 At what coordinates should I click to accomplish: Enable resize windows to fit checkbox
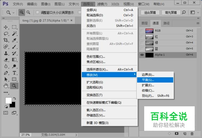tap(37, 12)
